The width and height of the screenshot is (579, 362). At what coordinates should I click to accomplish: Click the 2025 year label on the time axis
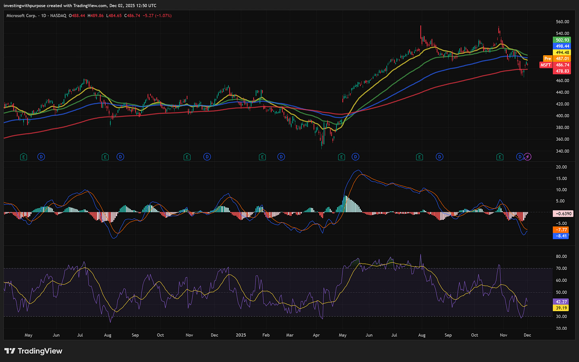pyautogui.click(x=241, y=335)
